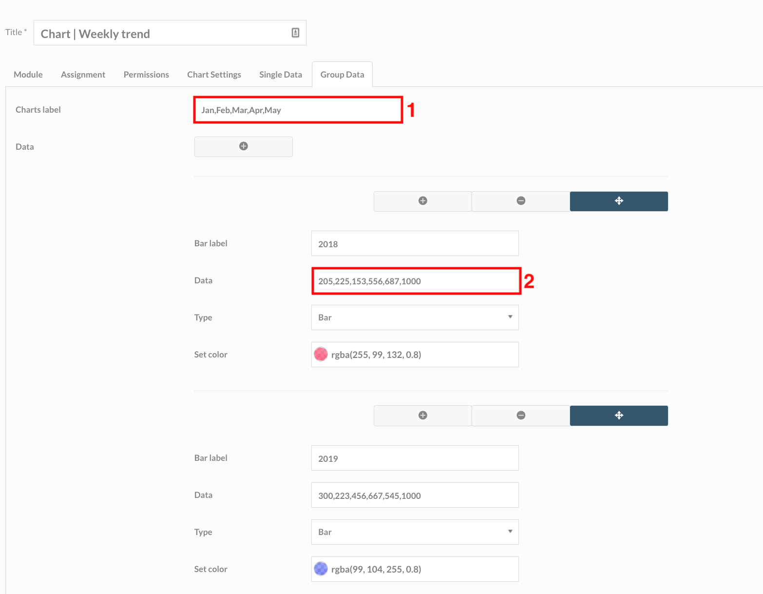Open the Type dropdown for the 2018 dataset

click(x=510, y=317)
